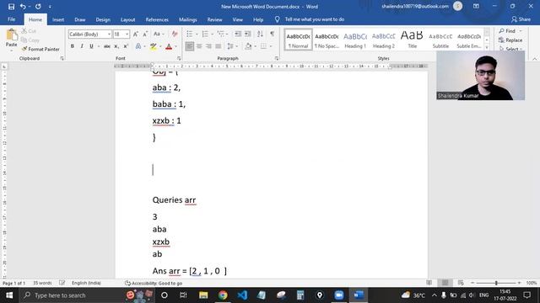This screenshot has height=303, width=540.
Task: Apply multilevel list
Action: tap(220, 34)
